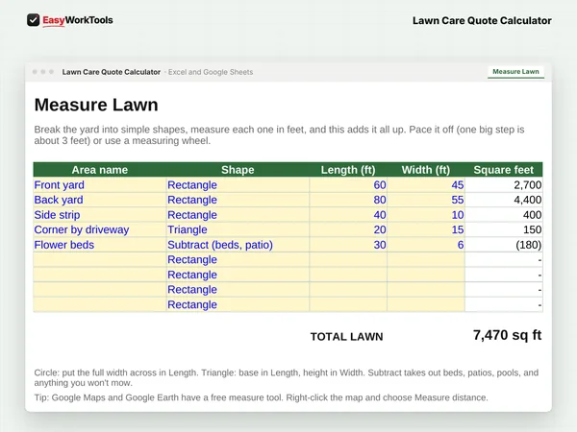
Task: Click the Length value 40 cell
Action: pyautogui.click(x=348, y=215)
